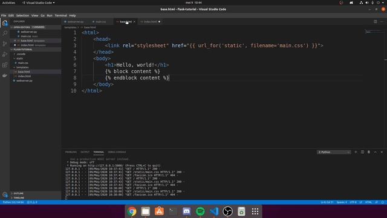Viewport: 387px width, 218px height.
Task: Show errors and warnings from the status bar
Action: 32,202
